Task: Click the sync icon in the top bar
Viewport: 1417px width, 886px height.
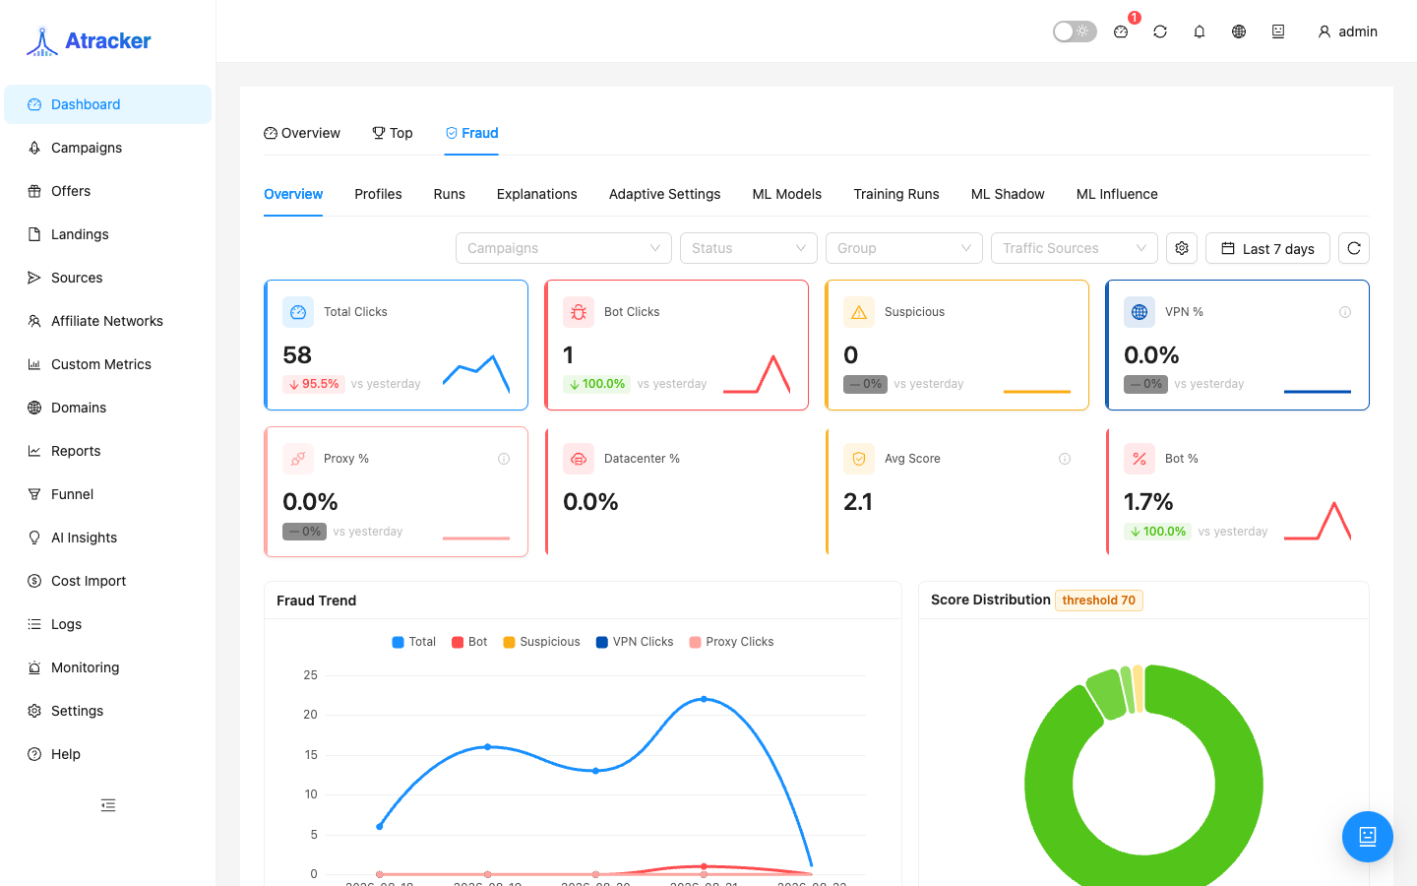Action: [1160, 32]
